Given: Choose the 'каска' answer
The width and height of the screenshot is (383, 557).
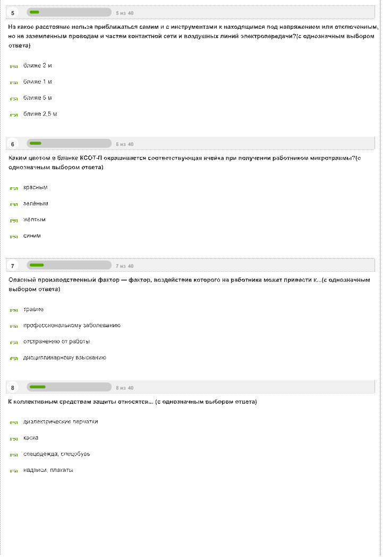Looking at the screenshot, I should pos(14,439).
